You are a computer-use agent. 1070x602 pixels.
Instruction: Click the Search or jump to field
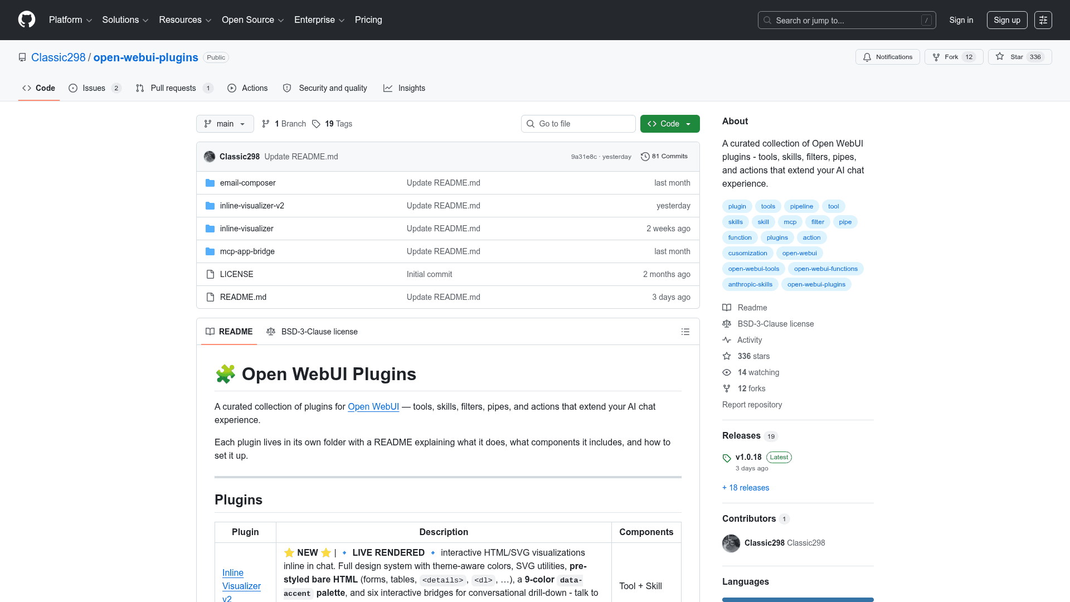tap(847, 20)
